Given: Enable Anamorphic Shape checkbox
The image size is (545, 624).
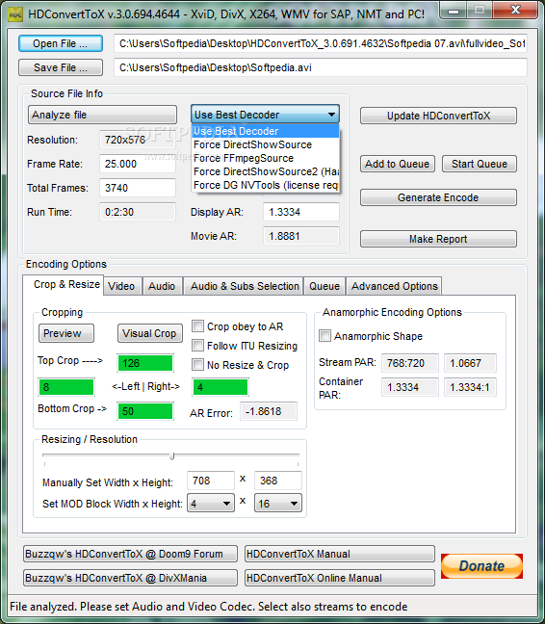Looking at the screenshot, I should pos(325,336).
